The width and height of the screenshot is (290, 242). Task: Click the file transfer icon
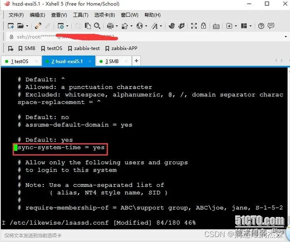coord(125,26)
